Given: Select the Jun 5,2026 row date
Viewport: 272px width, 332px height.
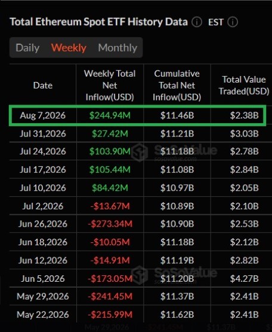Looking at the screenshot, I should 43,279.
